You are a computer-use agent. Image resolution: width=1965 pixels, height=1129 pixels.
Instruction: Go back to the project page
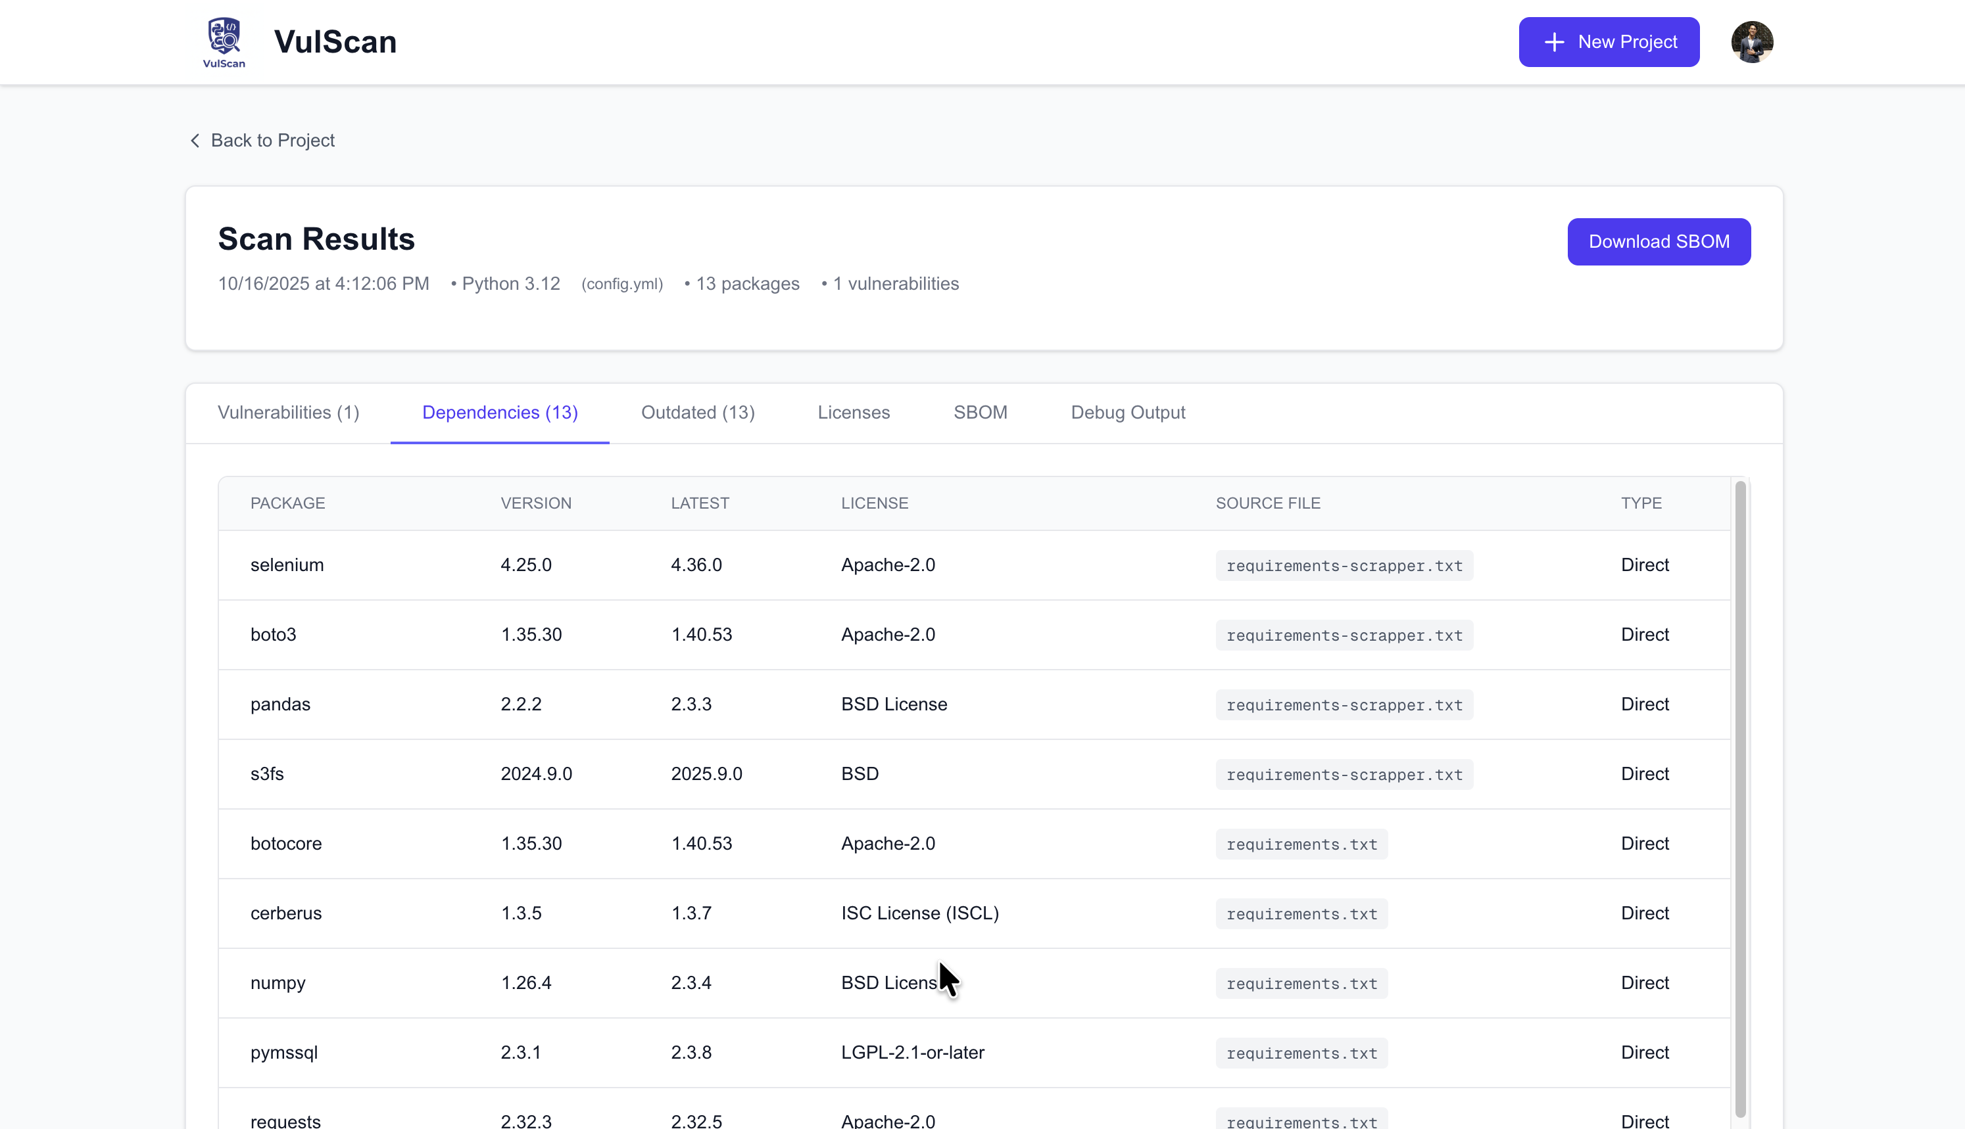coord(272,141)
